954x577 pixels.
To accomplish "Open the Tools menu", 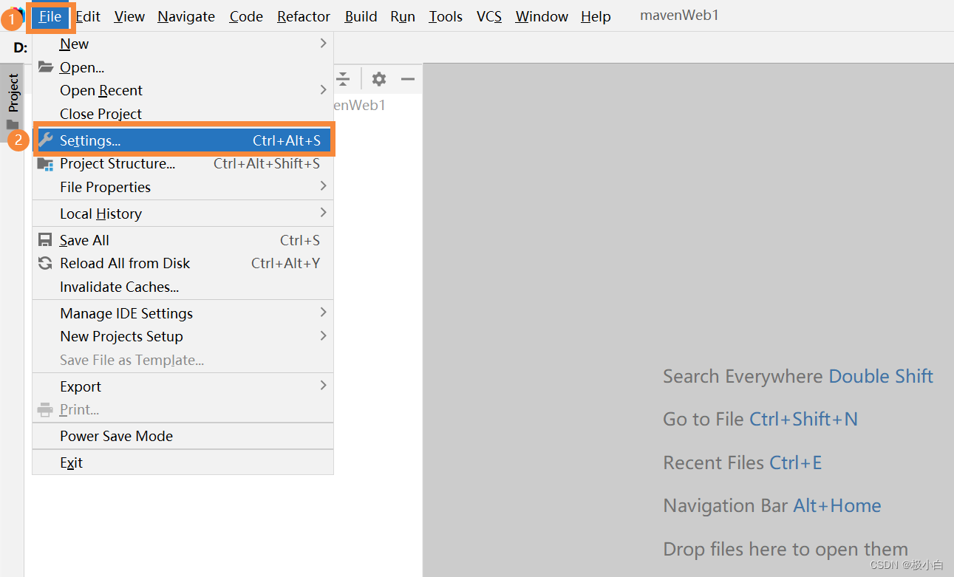I will pyautogui.click(x=446, y=16).
